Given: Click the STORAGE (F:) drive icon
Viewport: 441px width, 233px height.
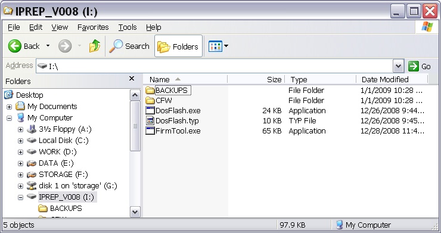Looking at the screenshot, I should (32, 175).
